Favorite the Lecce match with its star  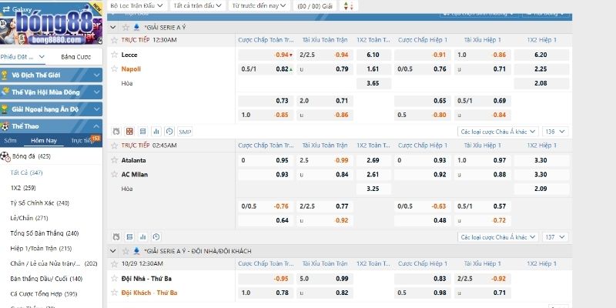pos(115,55)
